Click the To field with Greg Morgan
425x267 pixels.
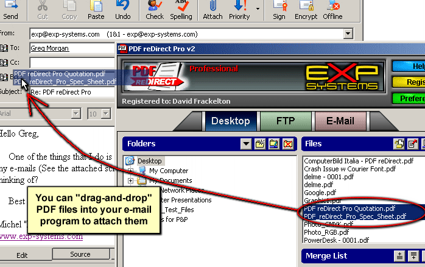pos(72,48)
